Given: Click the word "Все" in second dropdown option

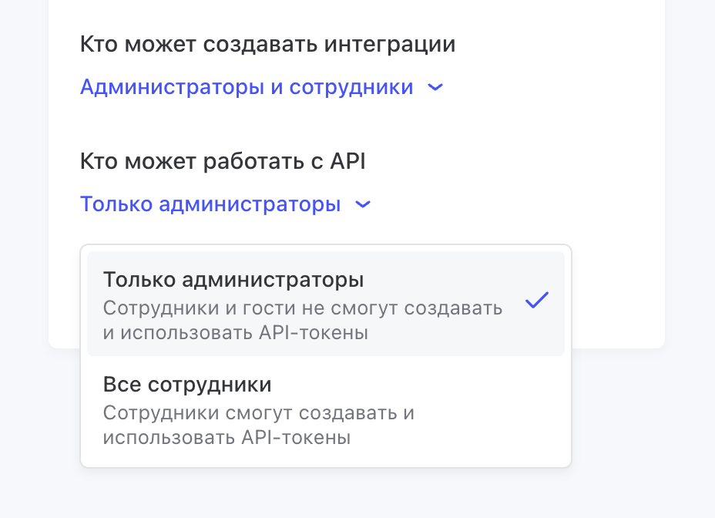Looking at the screenshot, I should tap(122, 384).
